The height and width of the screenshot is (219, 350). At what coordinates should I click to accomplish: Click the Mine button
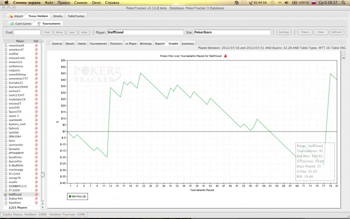[x=59, y=32]
